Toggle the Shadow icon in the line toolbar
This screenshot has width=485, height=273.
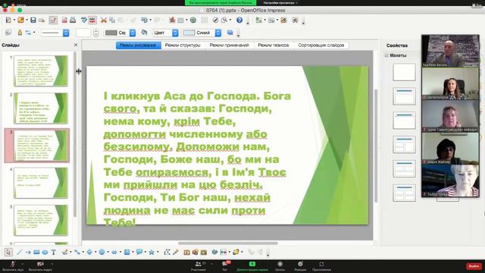(230, 33)
